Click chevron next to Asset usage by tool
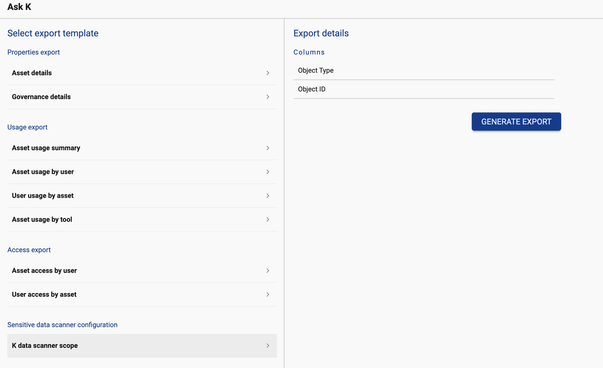Viewport: 603px width, 368px height. point(268,219)
